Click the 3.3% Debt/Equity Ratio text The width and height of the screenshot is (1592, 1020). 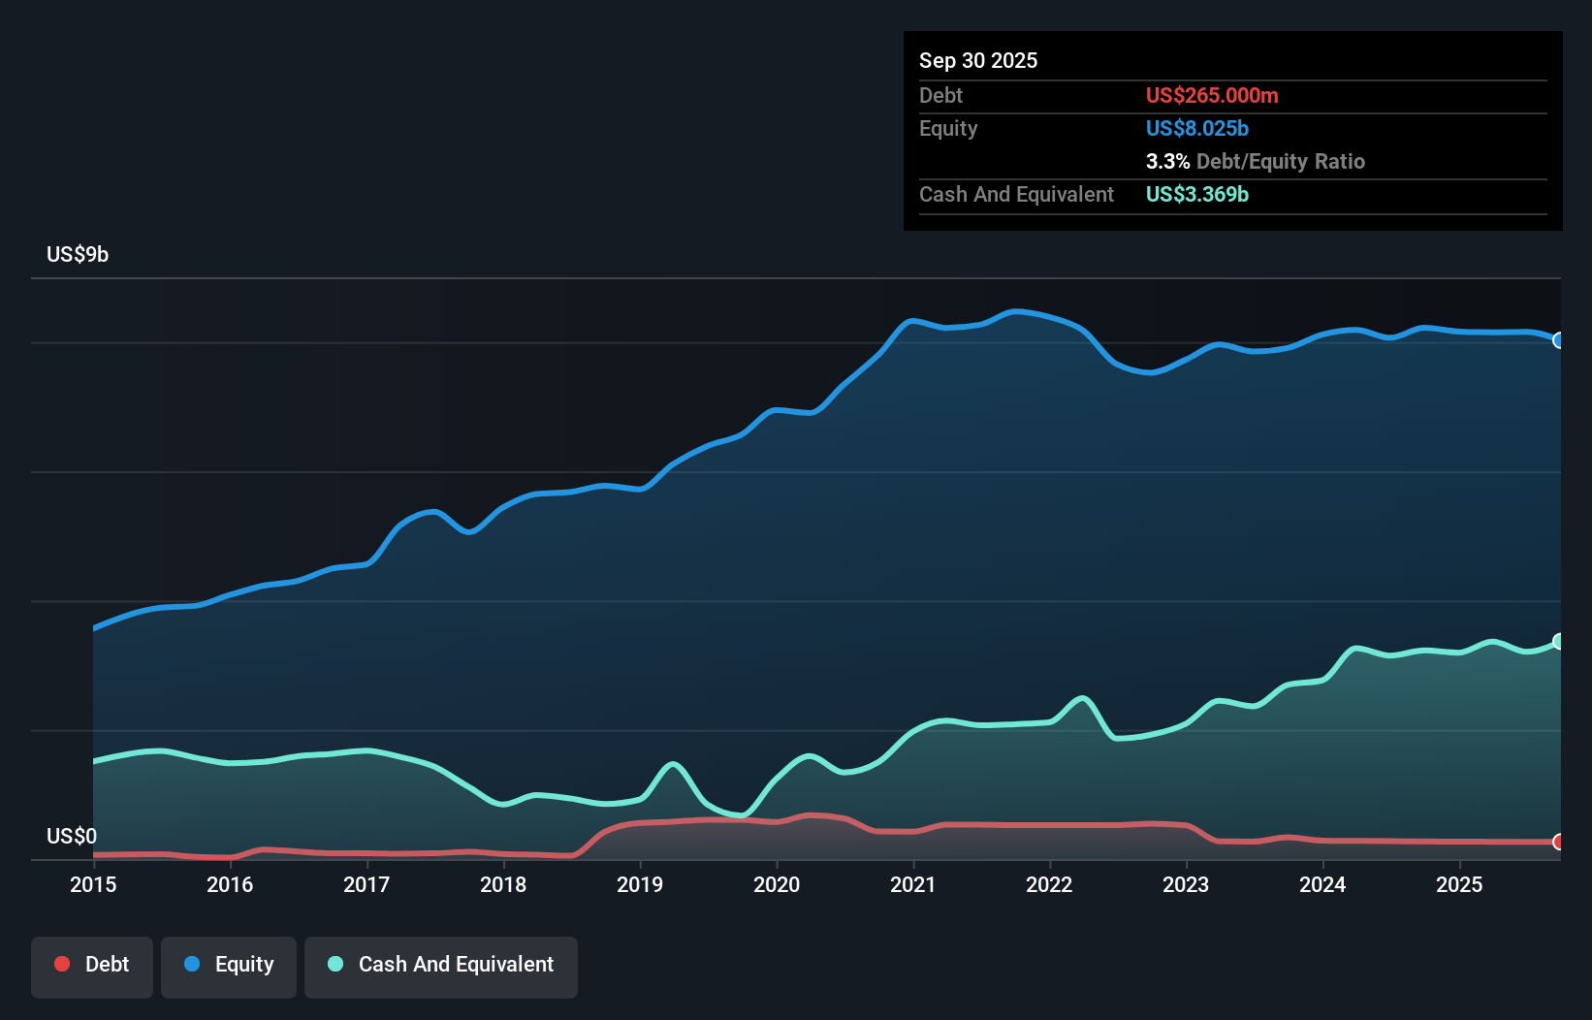[1256, 161]
